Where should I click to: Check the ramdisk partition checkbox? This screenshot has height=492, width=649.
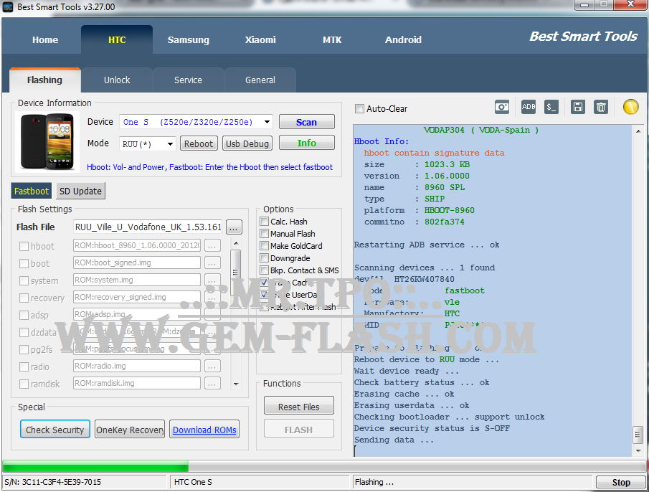(x=24, y=384)
